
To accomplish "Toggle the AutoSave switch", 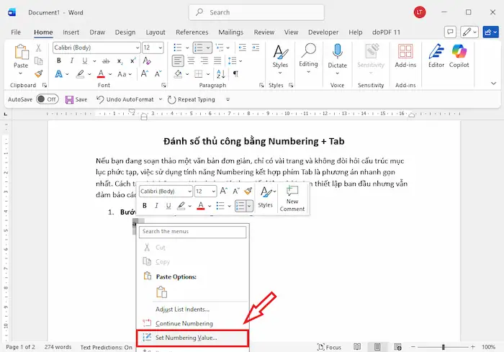I will click(x=47, y=99).
